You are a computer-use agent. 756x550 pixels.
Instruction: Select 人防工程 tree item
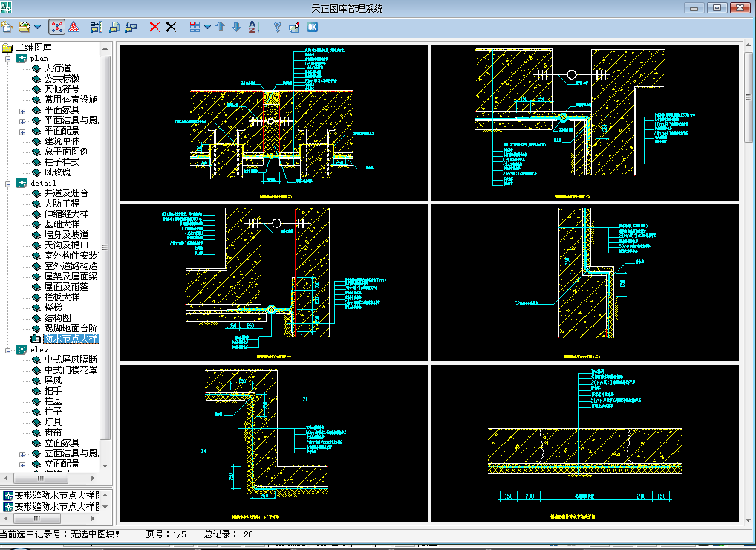[x=62, y=204]
